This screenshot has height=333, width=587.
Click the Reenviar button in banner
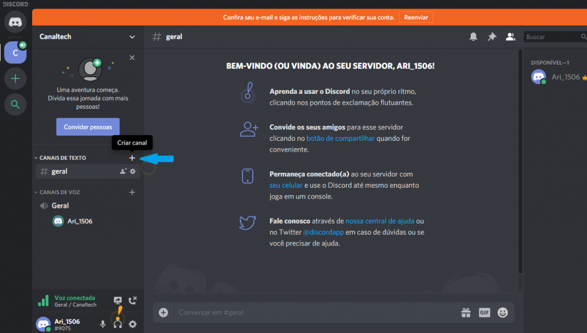pyautogui.click(x=416, y=17)
